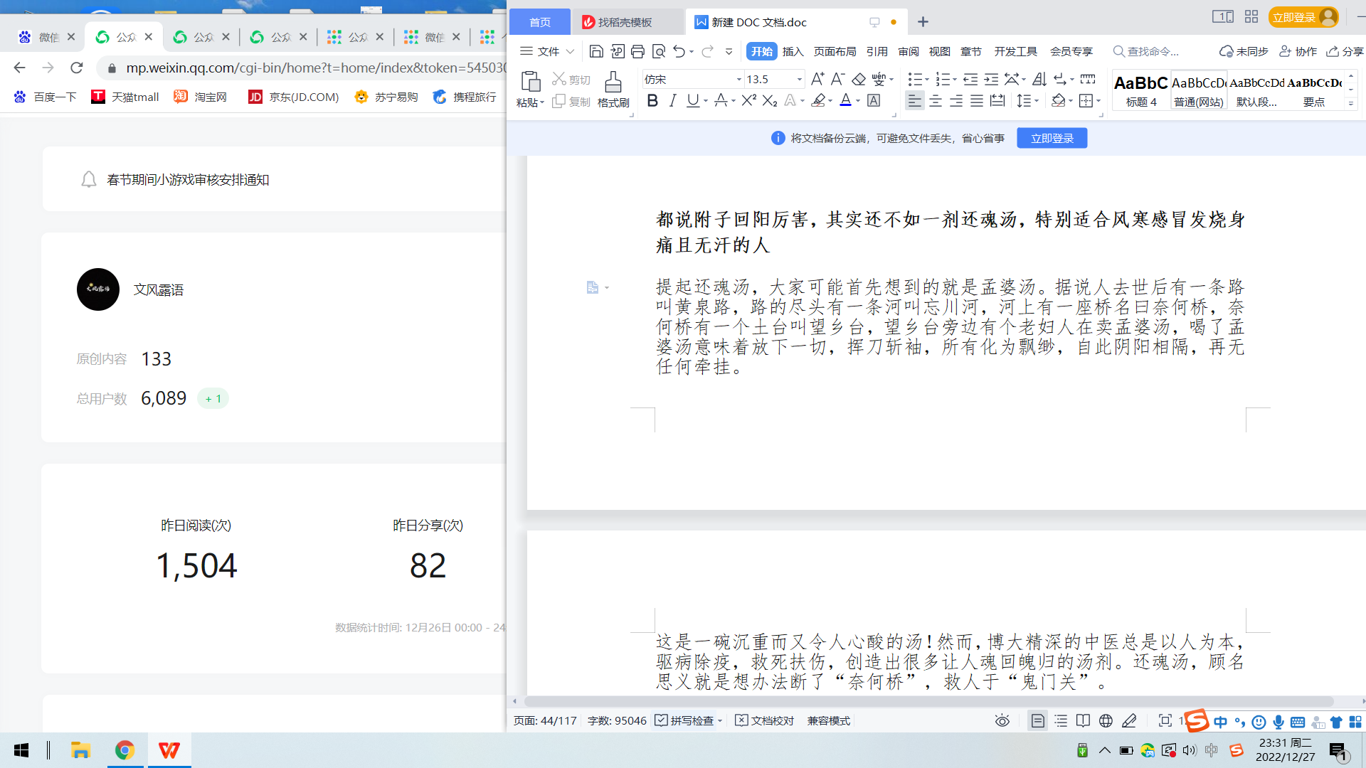Select center text alignment
Screen dimensions: 1366x768
tap(936, 101)
